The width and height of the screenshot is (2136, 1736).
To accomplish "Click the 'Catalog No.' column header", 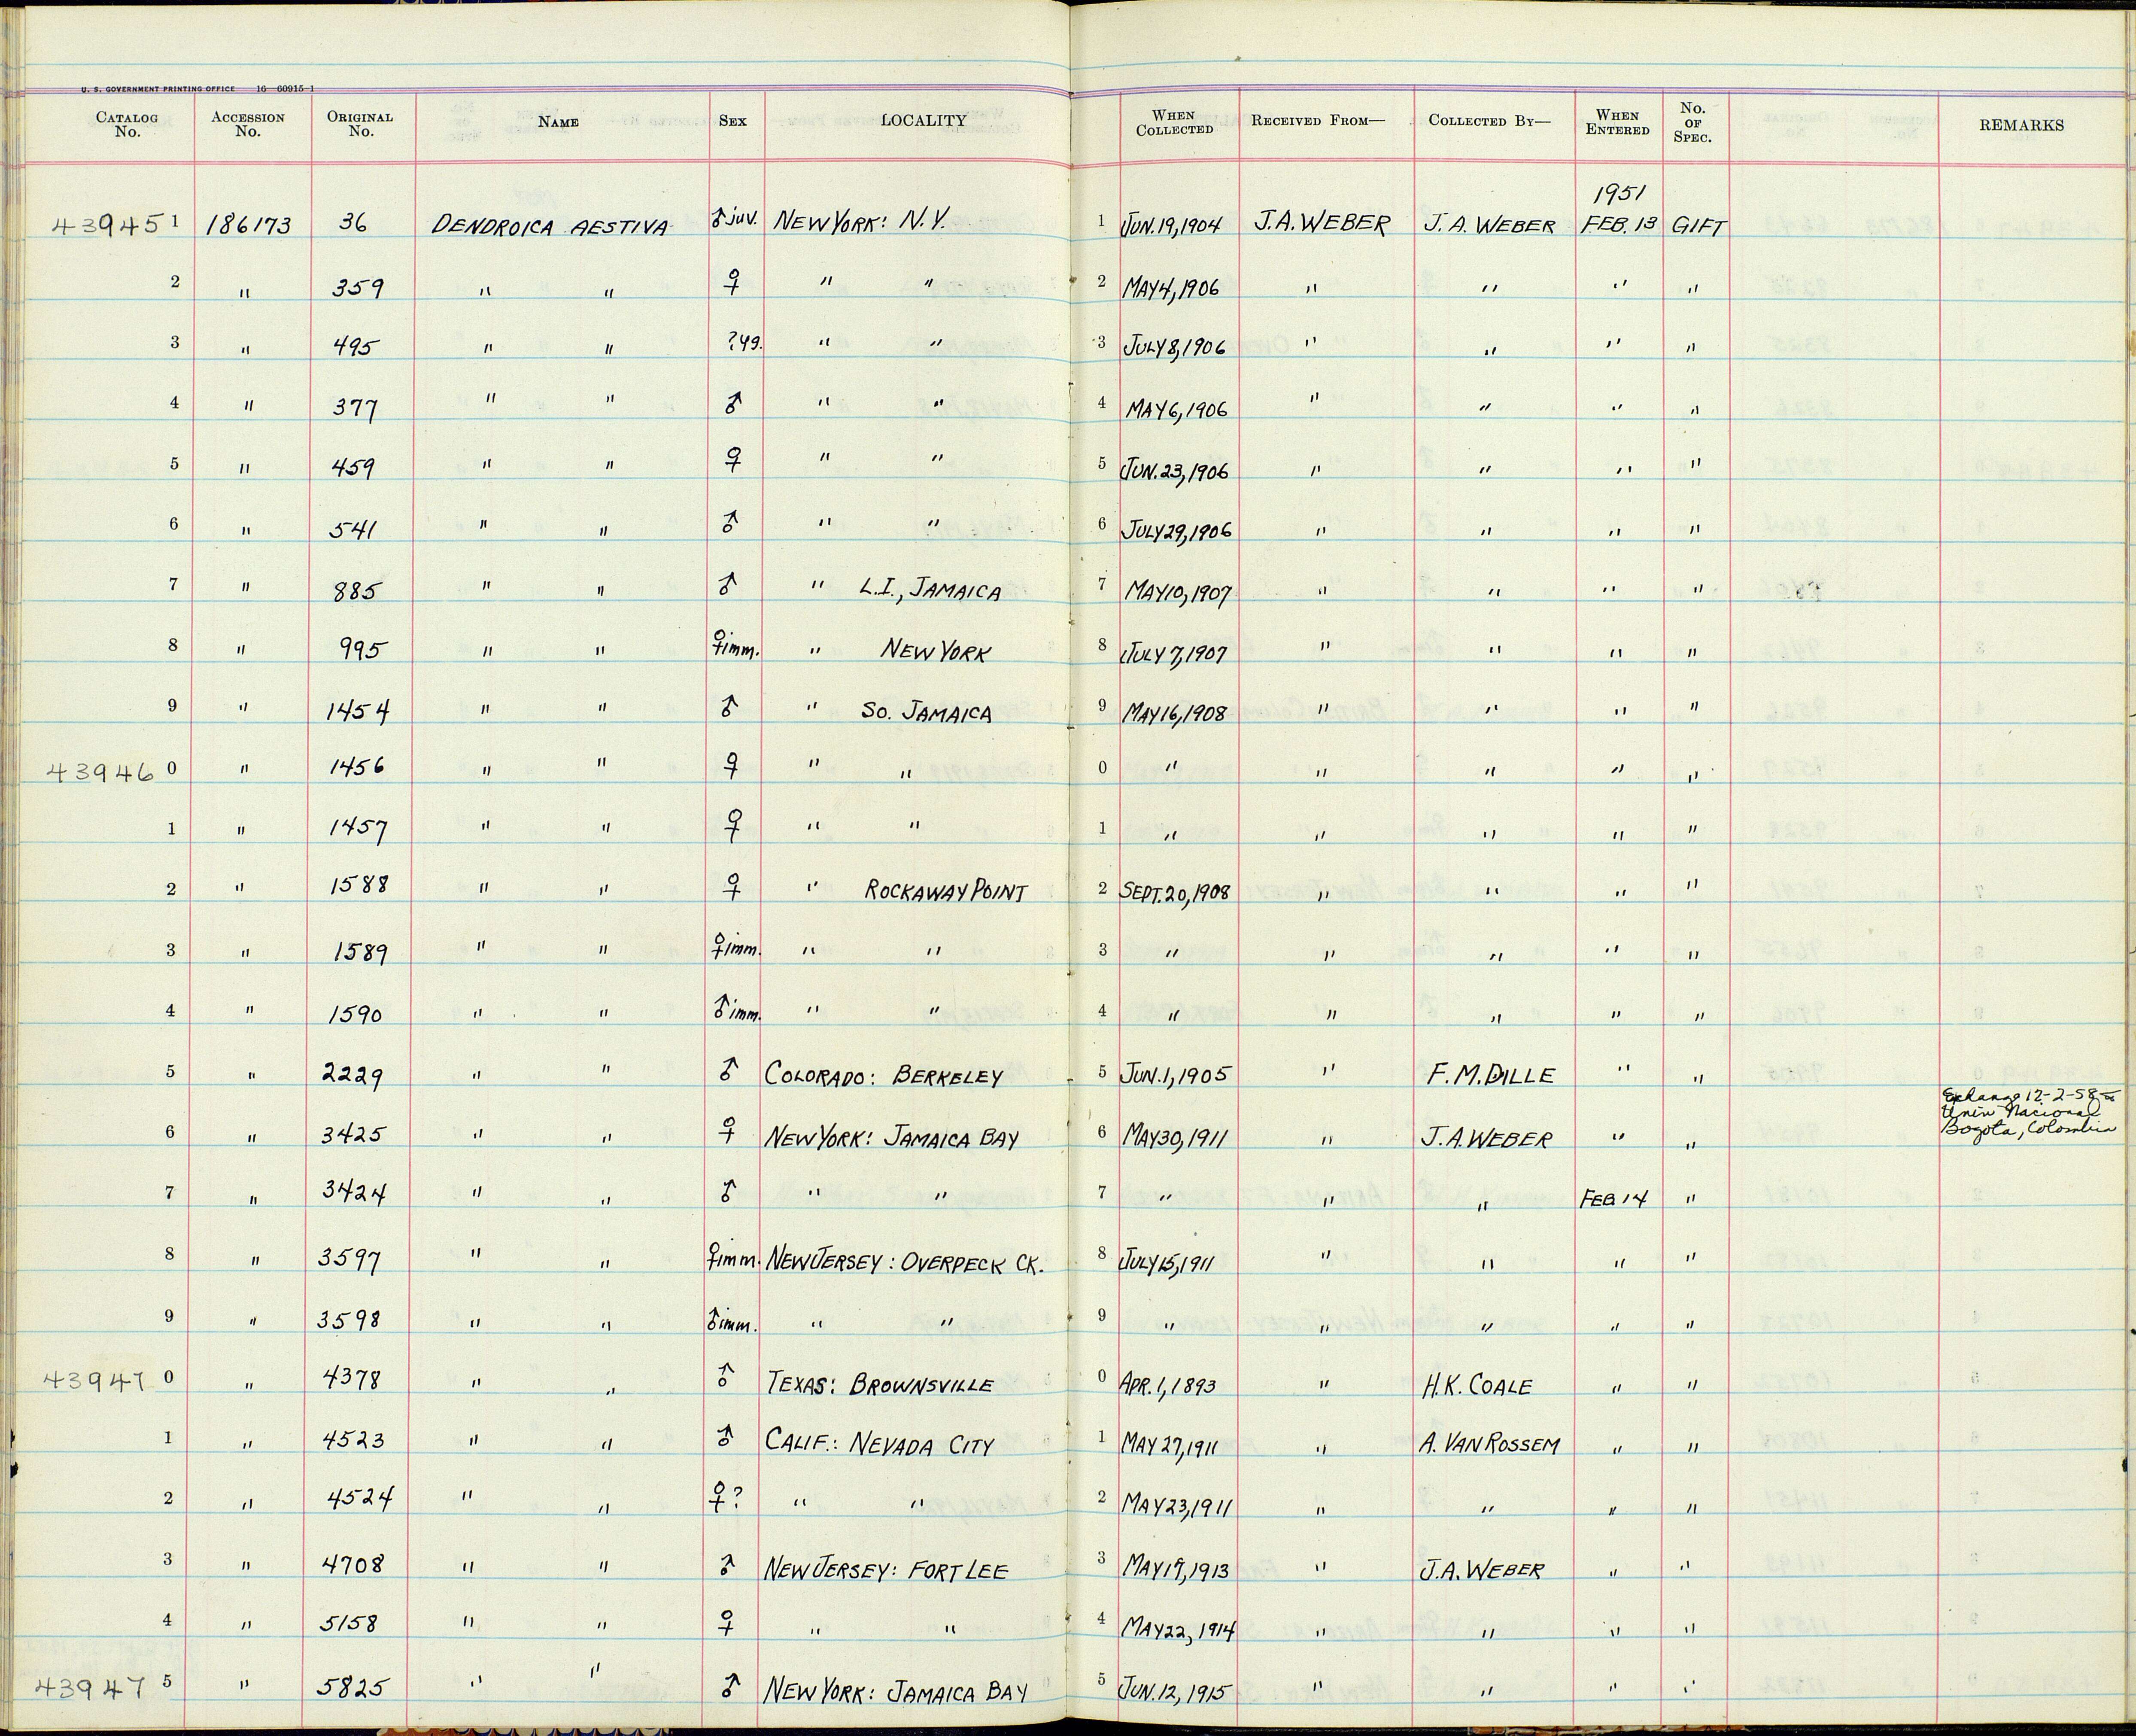I will tap(127, 124).
